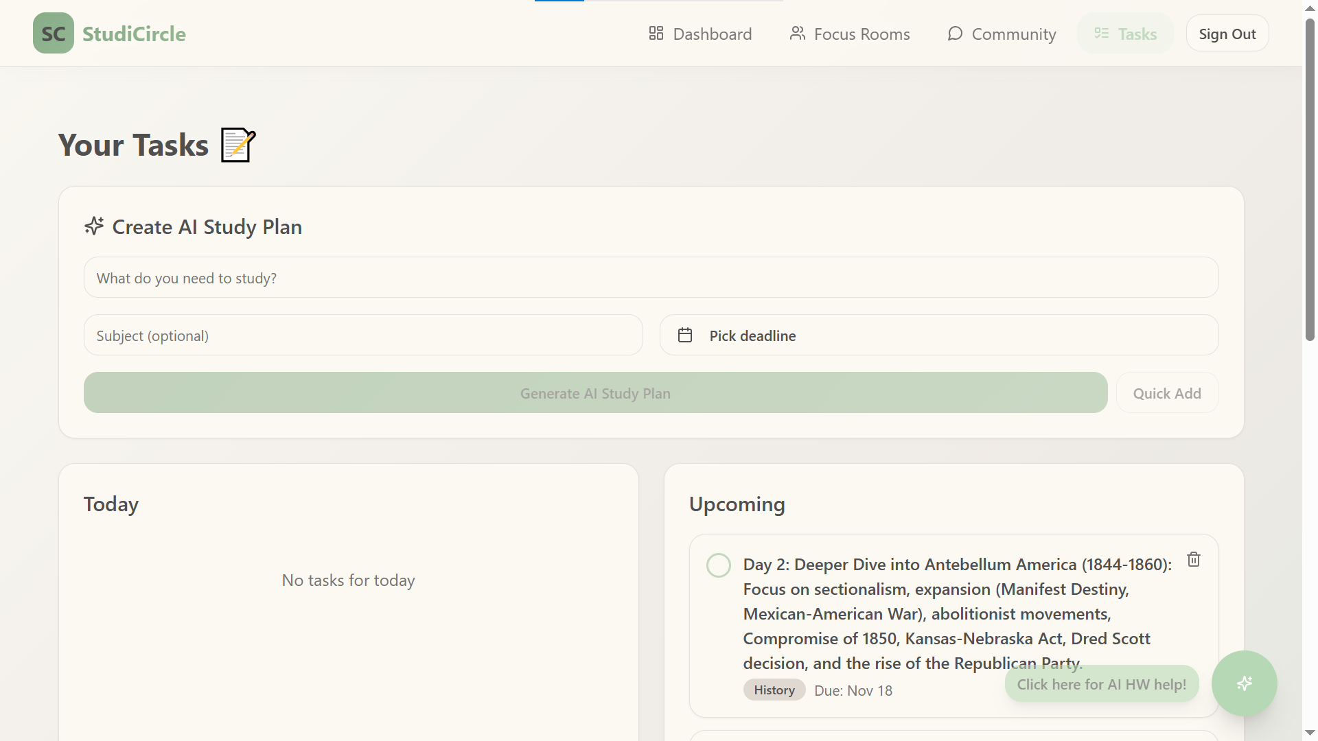The width and height of the screenshot is (1318, 741).
Task: Switch to the Community section
Action: pos(1013,34)
